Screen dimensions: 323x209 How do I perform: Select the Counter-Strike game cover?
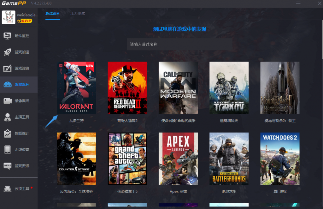click(x=76, y=159)
